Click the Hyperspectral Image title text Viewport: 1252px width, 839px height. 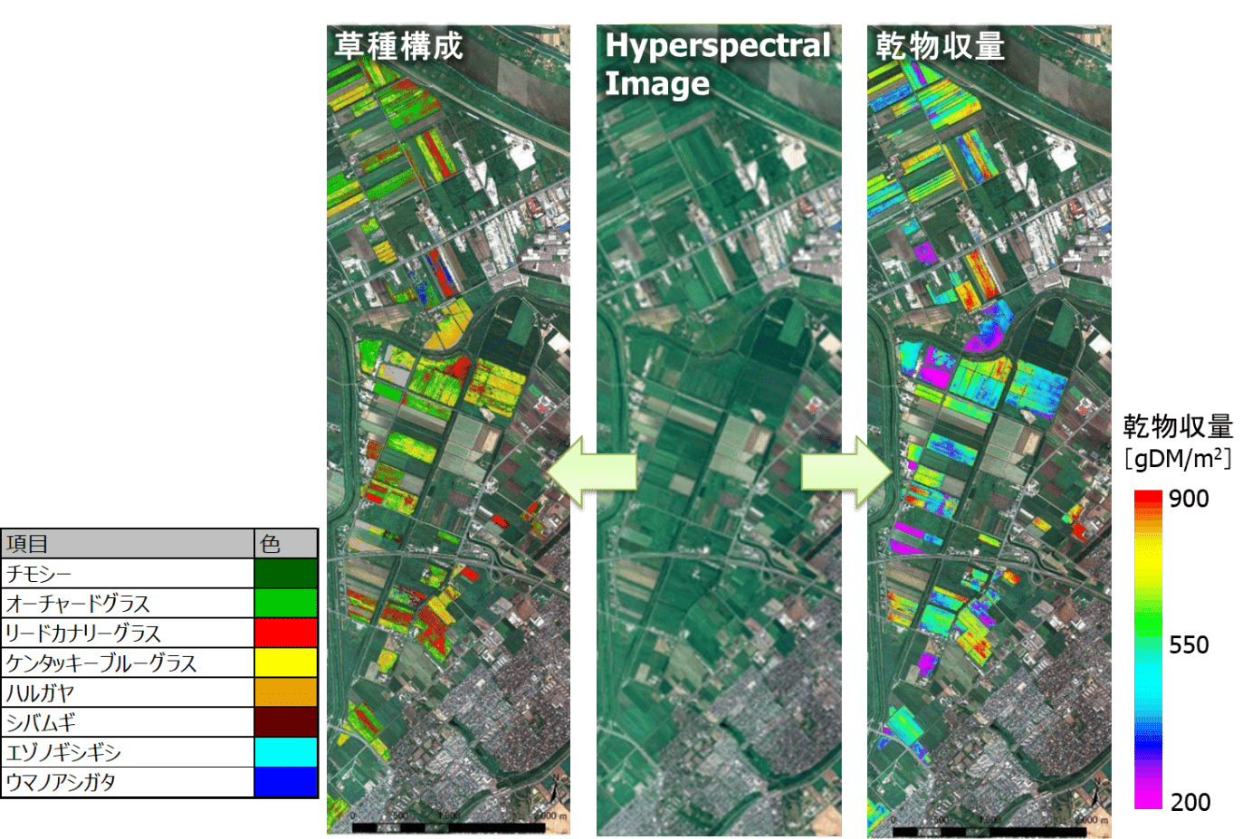point(718,63)
